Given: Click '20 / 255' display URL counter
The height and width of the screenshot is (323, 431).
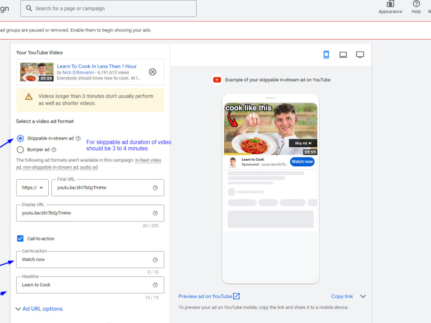Looking at the screenshot, I should point(150,226).
